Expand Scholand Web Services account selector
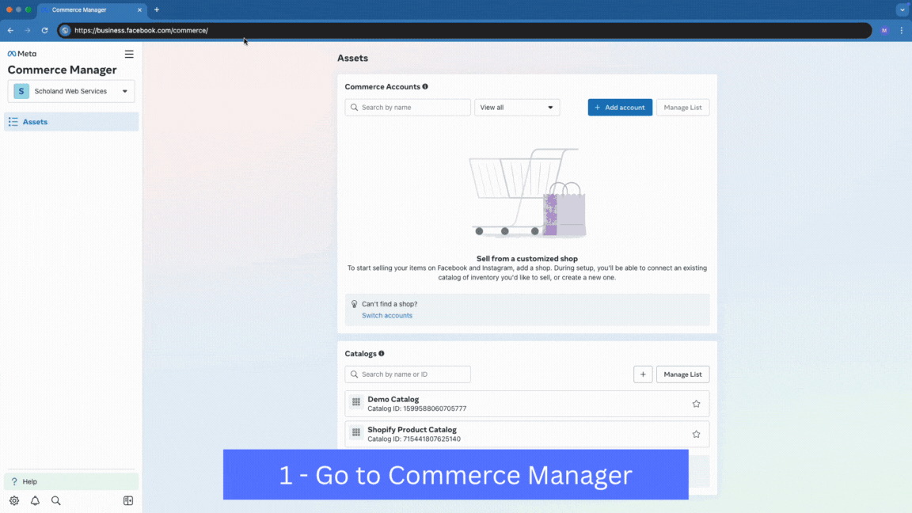Image resolution: width=912 pixels, height=513 pixels. 71,91
